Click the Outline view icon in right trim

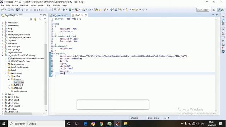coord(223,20)
